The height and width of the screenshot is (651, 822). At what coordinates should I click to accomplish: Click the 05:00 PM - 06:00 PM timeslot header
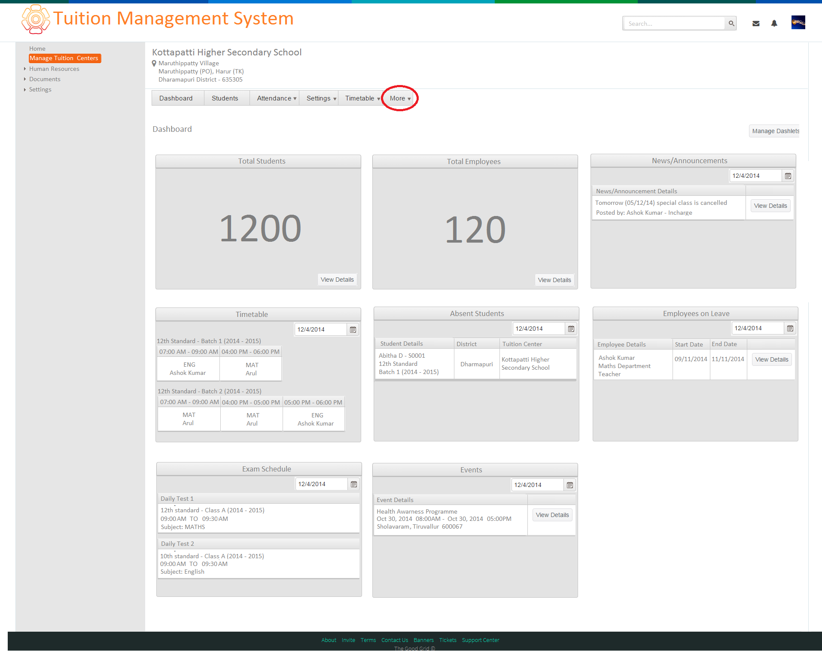coord(313,403)
